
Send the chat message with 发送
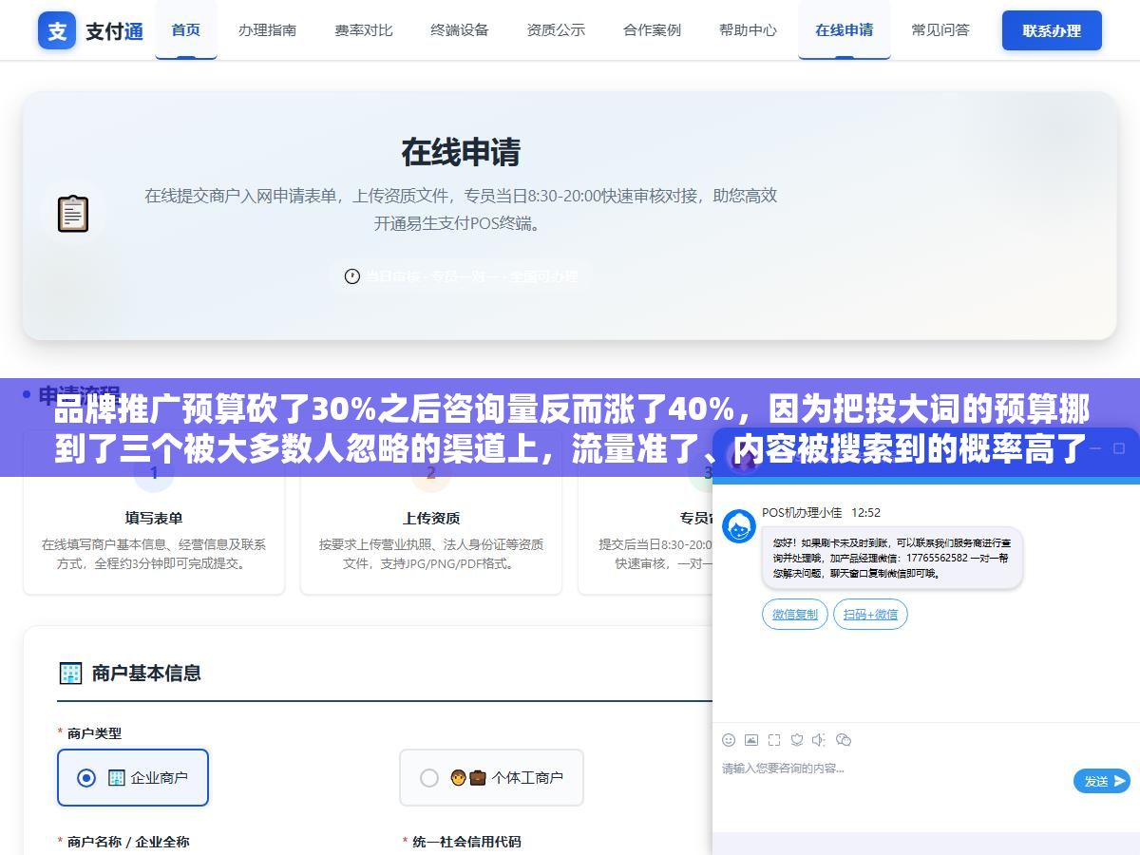(1101, 781)
